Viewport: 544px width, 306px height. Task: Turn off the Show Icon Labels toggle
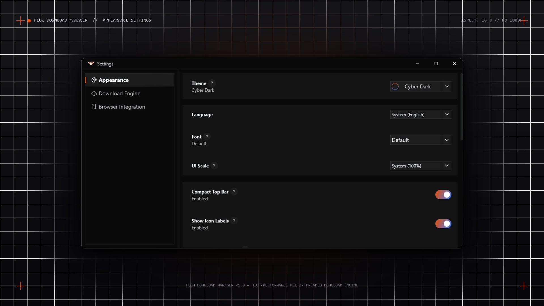(443, 224)
